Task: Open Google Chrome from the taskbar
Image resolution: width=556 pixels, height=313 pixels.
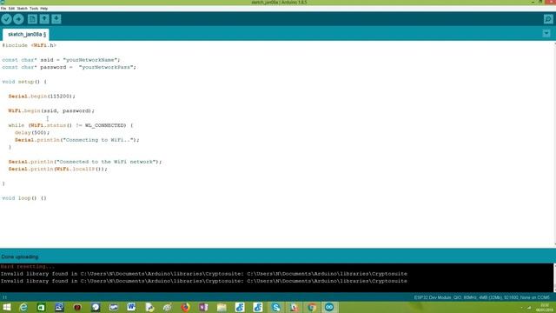Action: point(312,307)
